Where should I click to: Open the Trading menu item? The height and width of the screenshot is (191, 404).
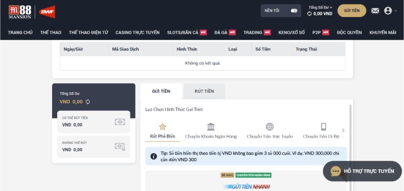pyautogui.click(x=257, y=32)
